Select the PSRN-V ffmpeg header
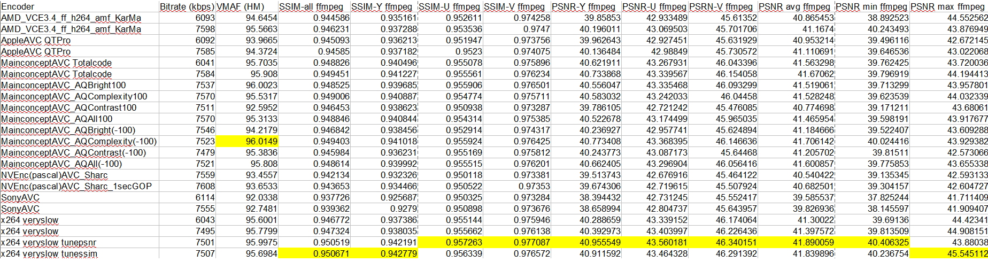988x262 pixels. tap(723, 6)
